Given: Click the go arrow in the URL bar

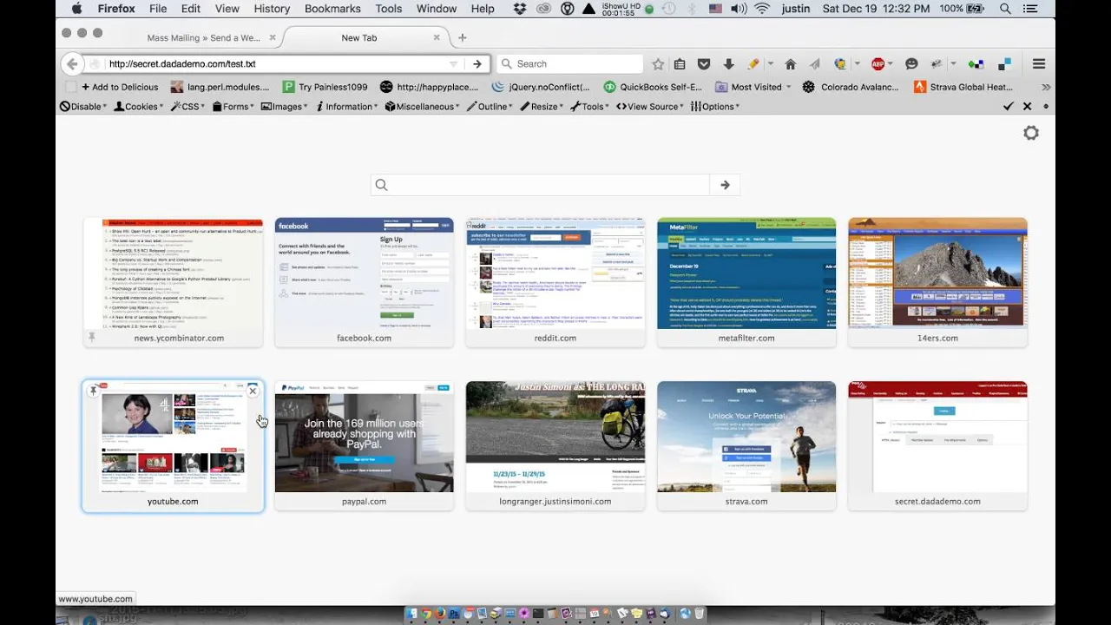Looking at the screenshot, I should tap(477, 63).
